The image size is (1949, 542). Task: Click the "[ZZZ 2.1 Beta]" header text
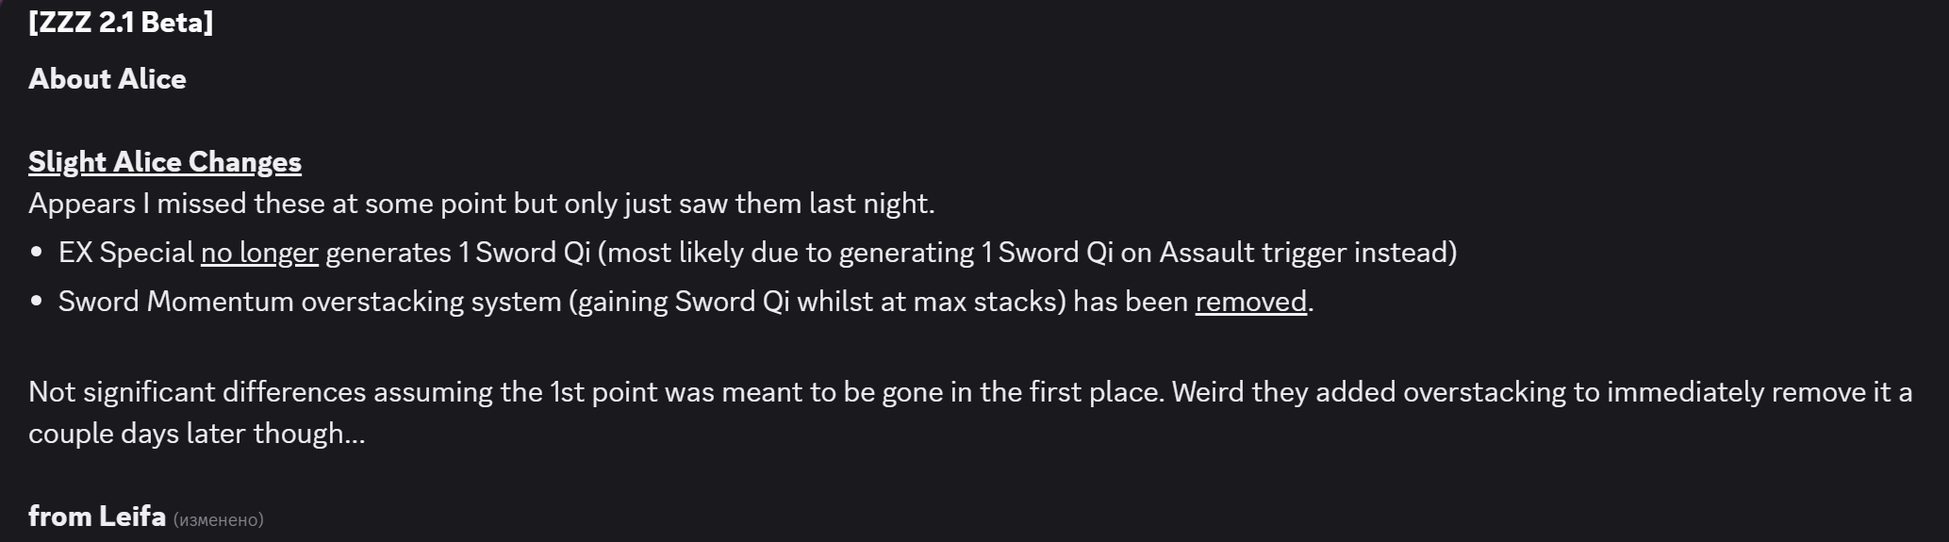pyautogui.click(x=121, y=23)
